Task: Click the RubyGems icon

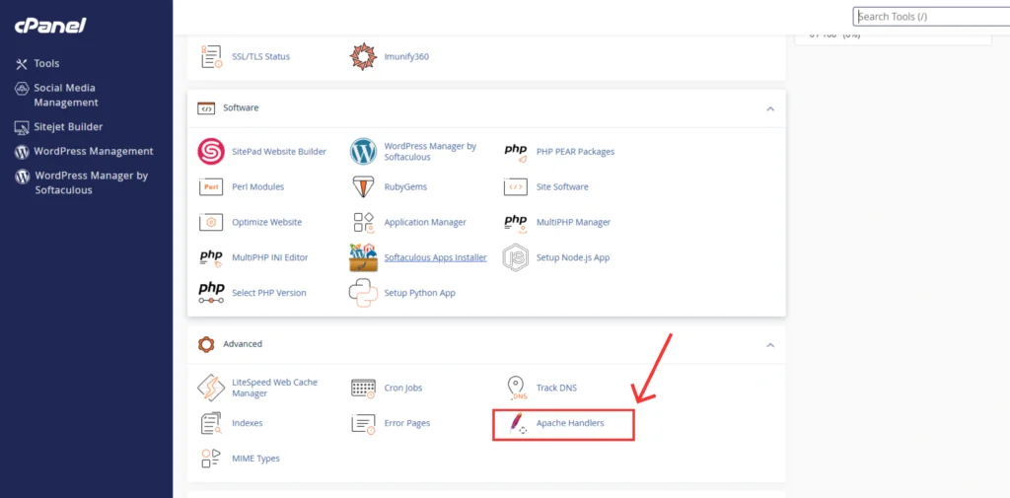Action: tap(363, 186)
